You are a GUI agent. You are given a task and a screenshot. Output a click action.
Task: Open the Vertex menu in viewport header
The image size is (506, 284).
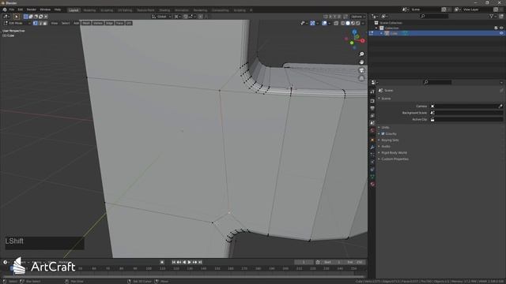[x=98, y=23]
